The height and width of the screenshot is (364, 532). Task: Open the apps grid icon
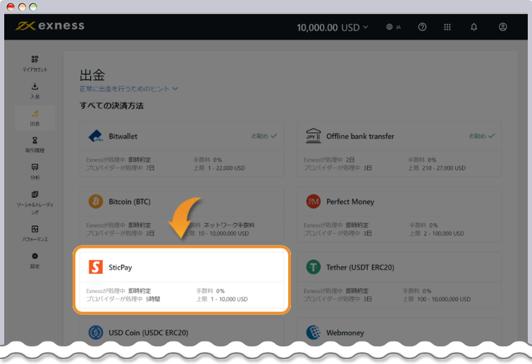tap(447, 27)
